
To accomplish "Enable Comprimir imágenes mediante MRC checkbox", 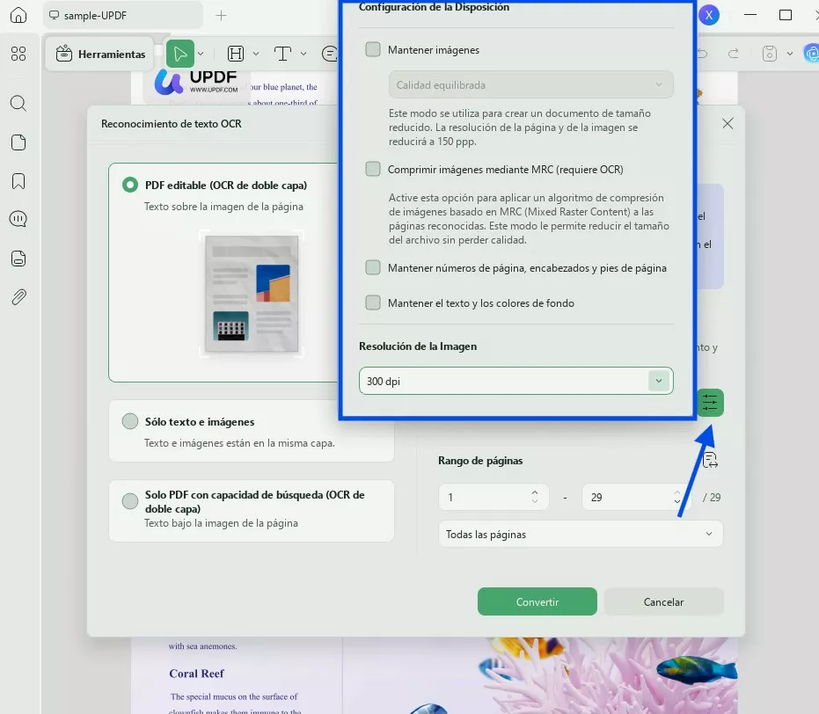I will [x=373, y=169].
